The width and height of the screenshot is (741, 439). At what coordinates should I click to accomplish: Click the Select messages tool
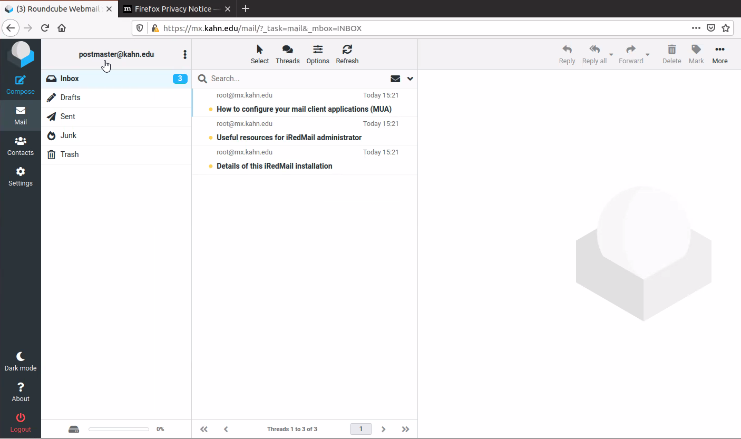pyautogui.click(x=260, y=54)
